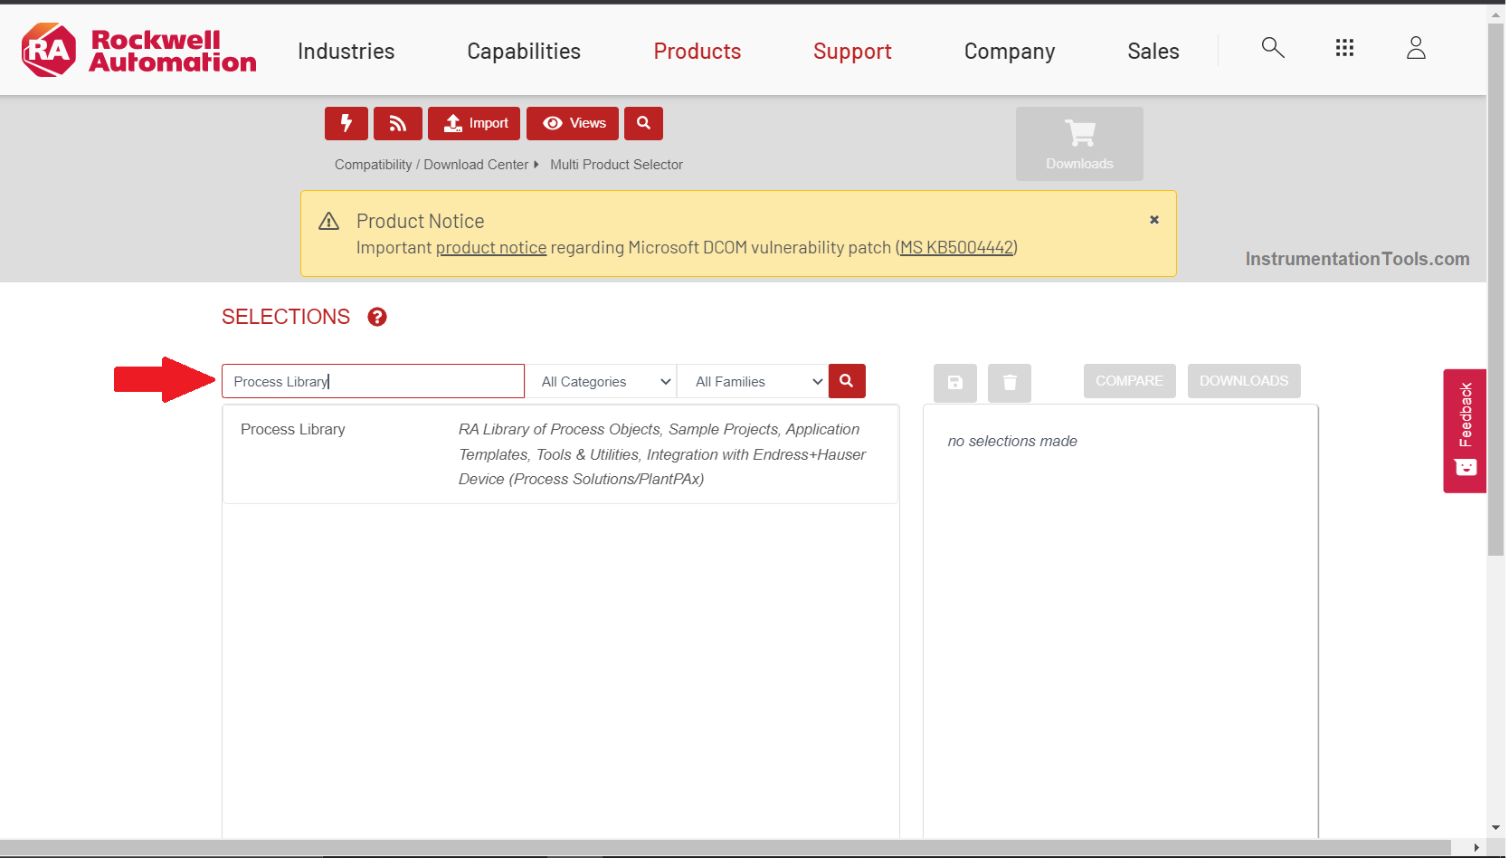Click the red search button beside All Families

847,381
